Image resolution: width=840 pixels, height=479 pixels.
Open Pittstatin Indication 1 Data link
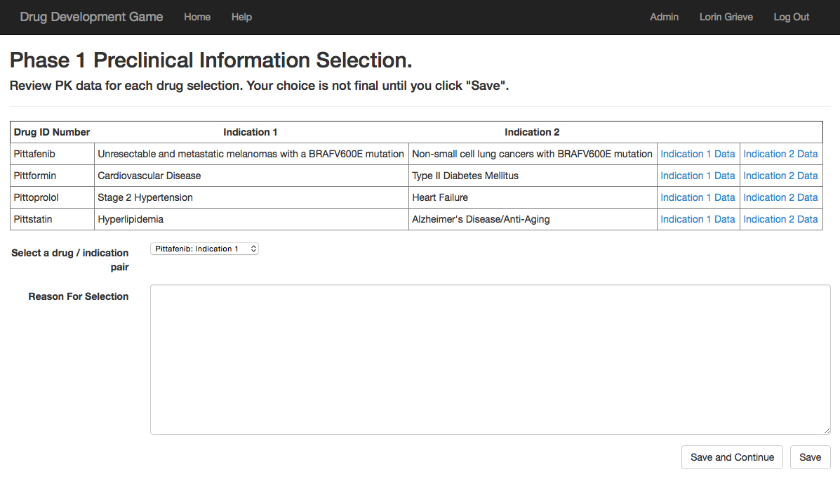tap(698, 219)
